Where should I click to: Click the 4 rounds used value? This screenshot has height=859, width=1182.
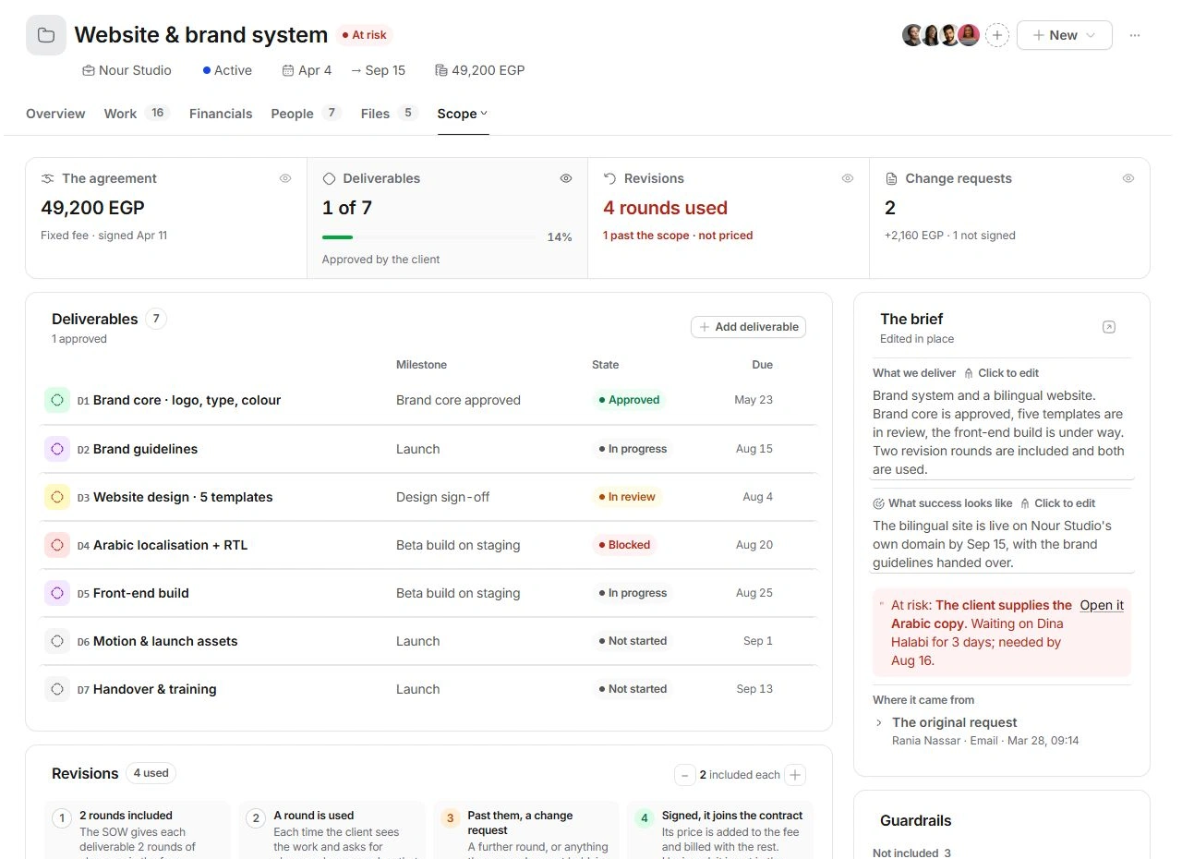click(665, 208)
